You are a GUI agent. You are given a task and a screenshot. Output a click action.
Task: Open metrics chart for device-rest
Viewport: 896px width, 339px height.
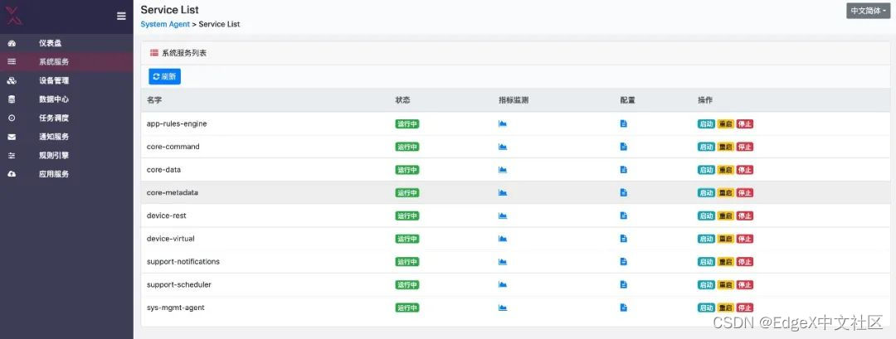tap(503, 216)
